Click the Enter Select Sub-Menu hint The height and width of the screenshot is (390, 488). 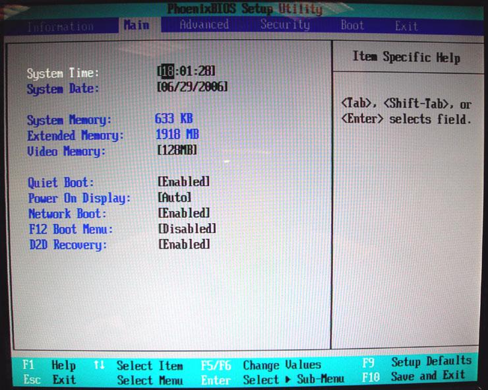[272, 379]
